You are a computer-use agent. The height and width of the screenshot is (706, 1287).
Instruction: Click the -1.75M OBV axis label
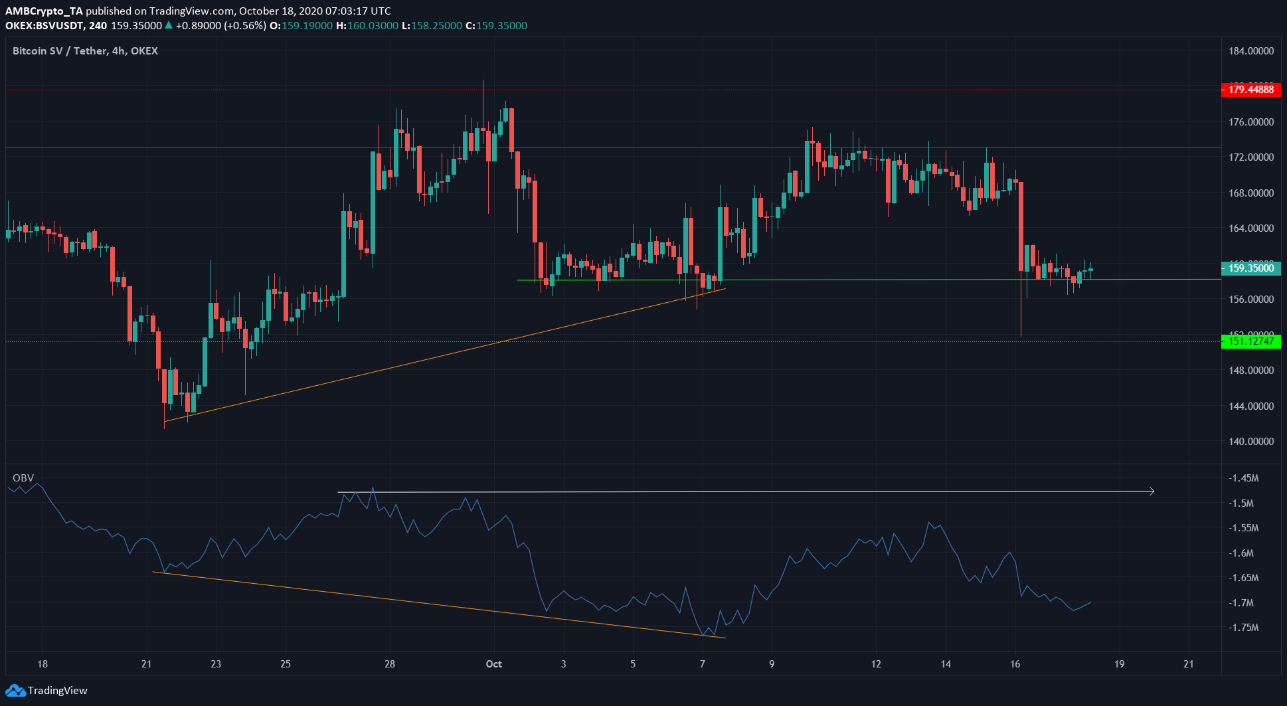[x=1244, y=628]
